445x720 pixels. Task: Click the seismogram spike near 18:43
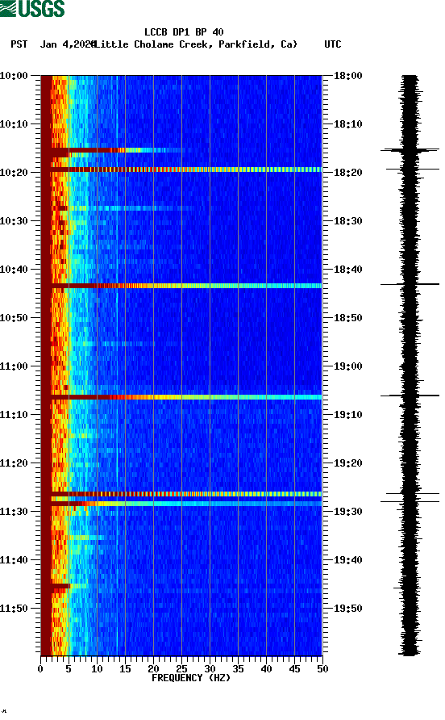(x=410, y=285)
